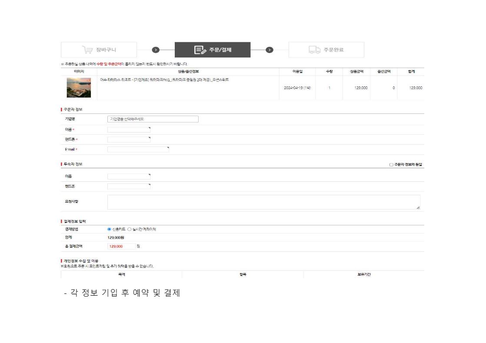Open the 기업명 selection field
The height and width of the screenshot is (343, 486).
pyautogui.click(x=153, y=119)
